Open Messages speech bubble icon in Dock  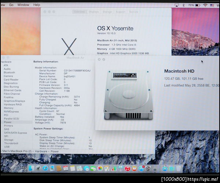pyautogui.click(x=86, y=169)
